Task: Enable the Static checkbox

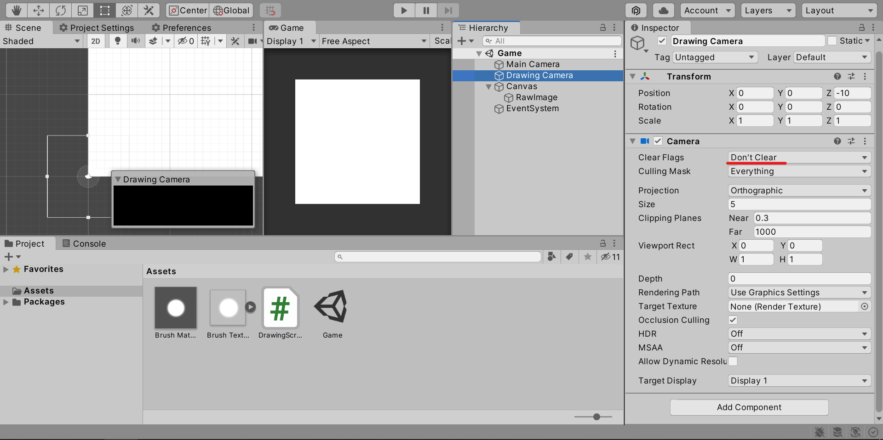Action: pos(832,40)
